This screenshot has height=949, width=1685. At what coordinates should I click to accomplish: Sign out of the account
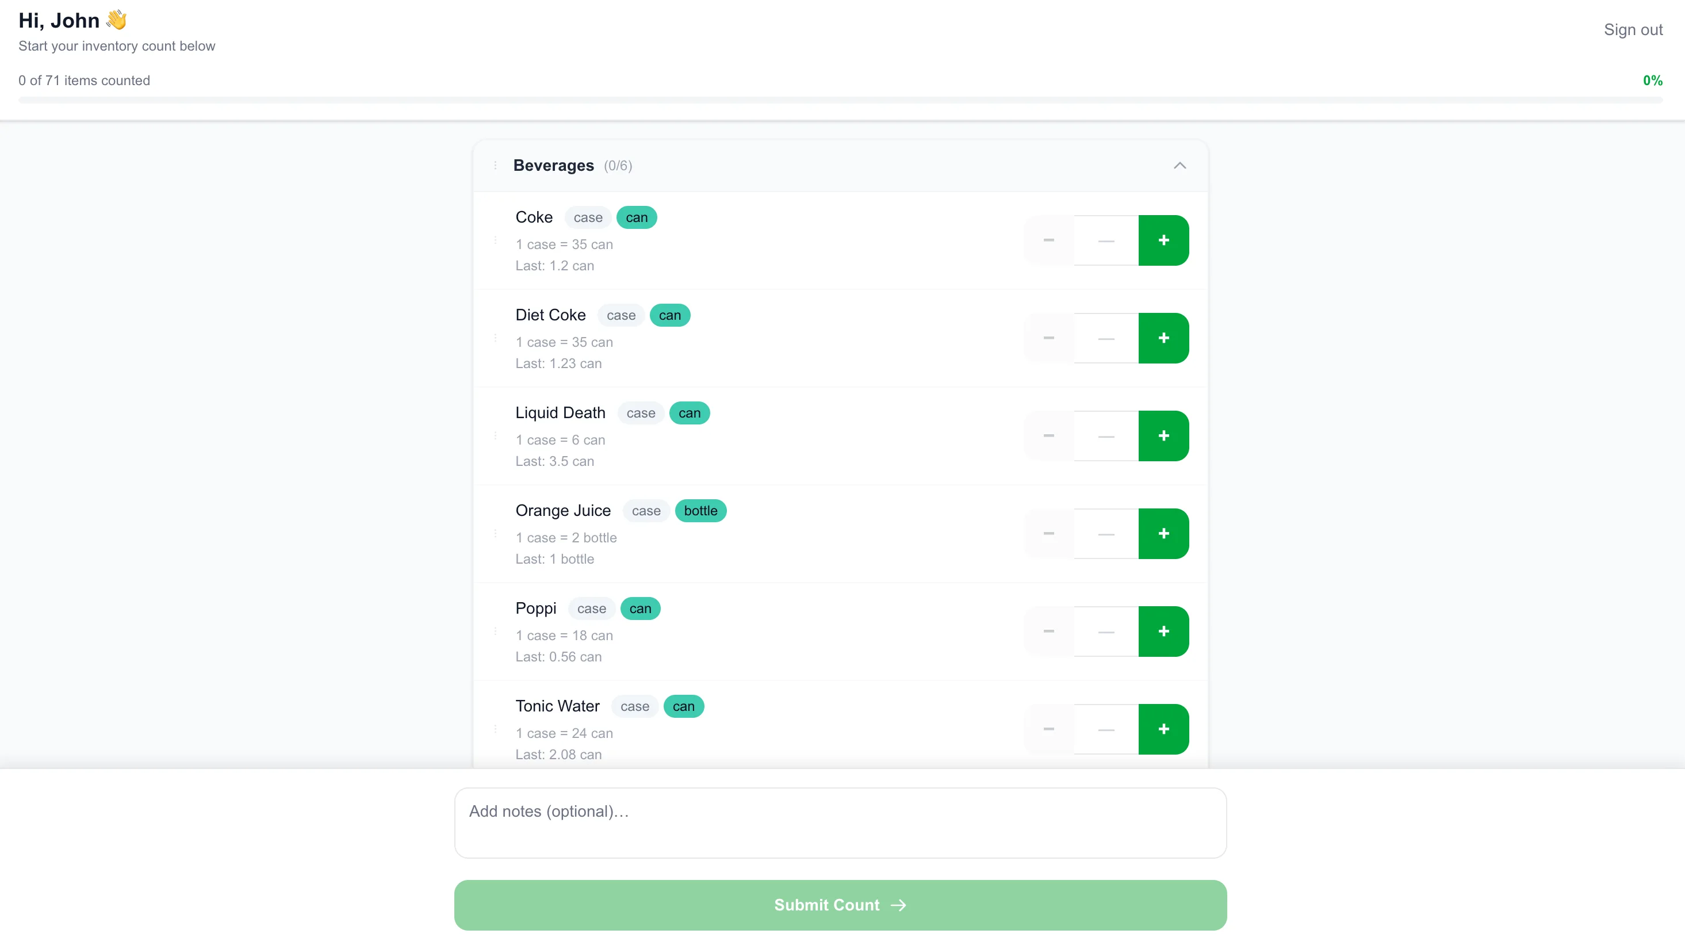pyautogui.click(x=1633, y=29)
